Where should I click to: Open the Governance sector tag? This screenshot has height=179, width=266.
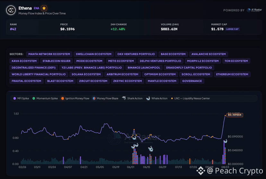pos(192,81)
